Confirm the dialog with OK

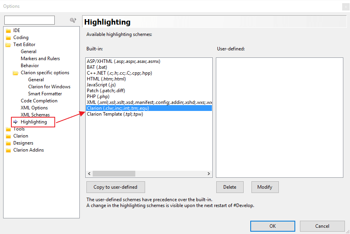point(273,226)
